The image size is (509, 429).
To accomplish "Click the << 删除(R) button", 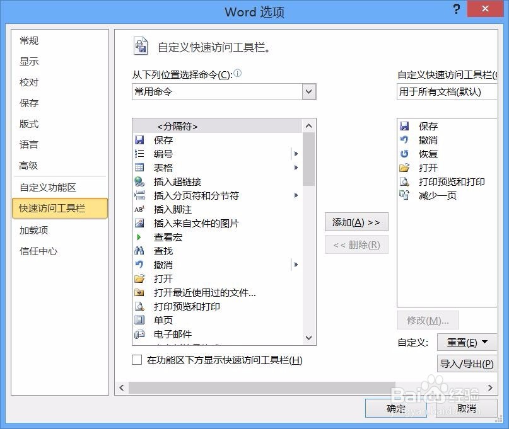I will 356,245.
